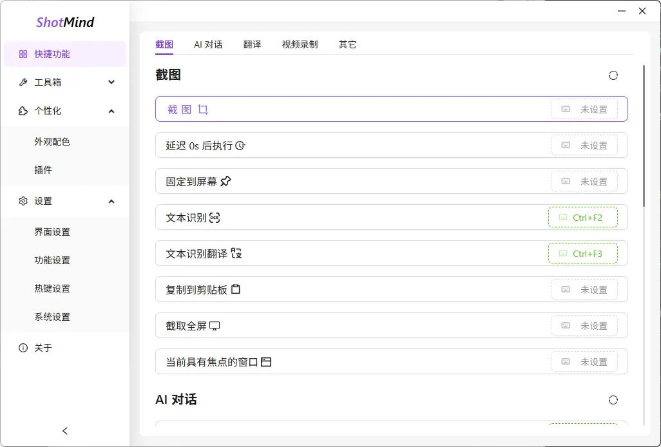Click the puzzle icon beside 个性化
This screenshot has height=447, width=661.
(23, 111)
